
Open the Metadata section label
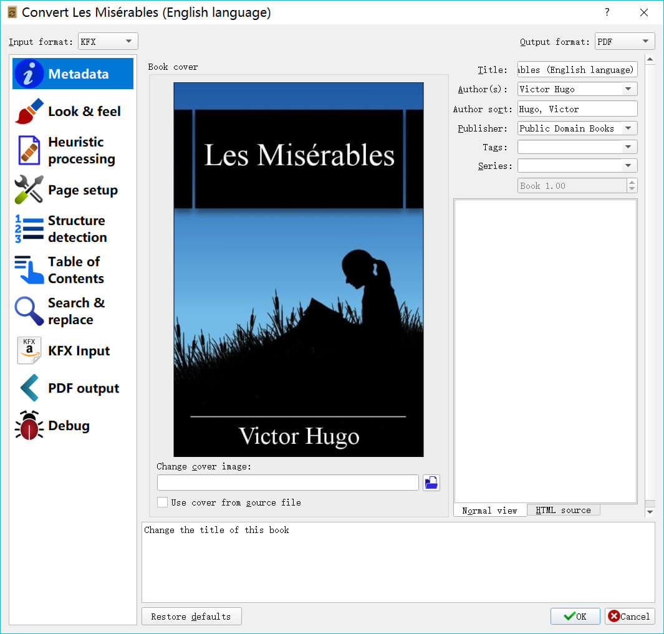tap(79, 74)
